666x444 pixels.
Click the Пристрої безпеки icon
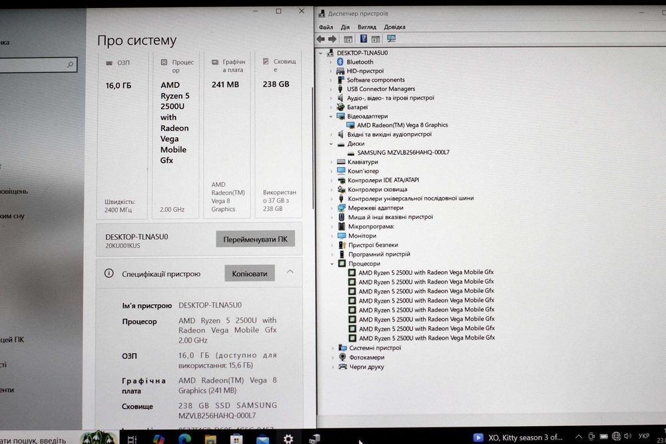342,245
